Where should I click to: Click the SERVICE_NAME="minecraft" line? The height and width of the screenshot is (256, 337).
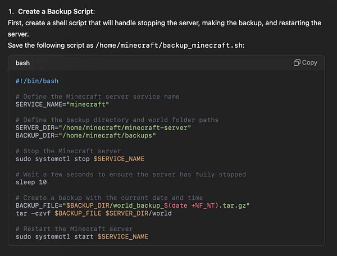tap(62, 104)
